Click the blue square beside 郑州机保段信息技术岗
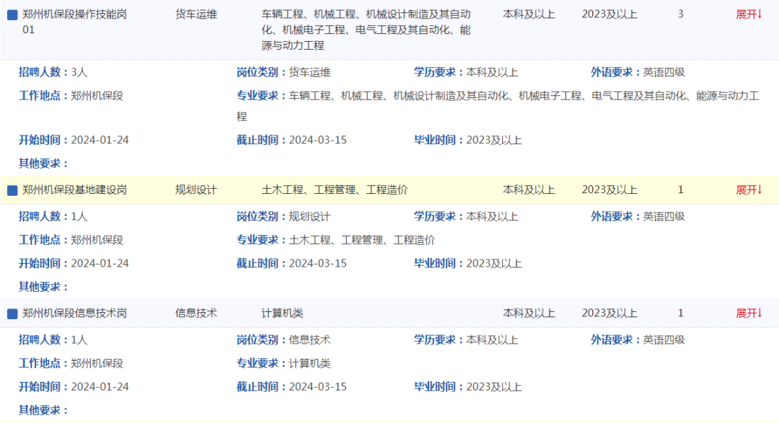This screenshot has height=423, width=779. (x=12, y=313)
